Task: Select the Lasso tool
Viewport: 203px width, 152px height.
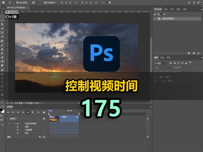Action: (2, 20)
